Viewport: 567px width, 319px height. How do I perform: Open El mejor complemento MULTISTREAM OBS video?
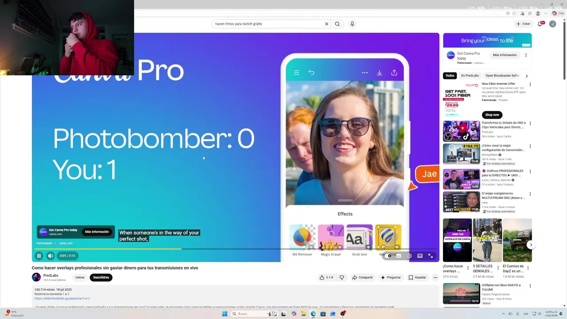(x=461, y=202)
